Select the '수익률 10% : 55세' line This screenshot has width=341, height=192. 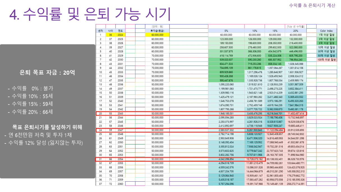[30, 96]
